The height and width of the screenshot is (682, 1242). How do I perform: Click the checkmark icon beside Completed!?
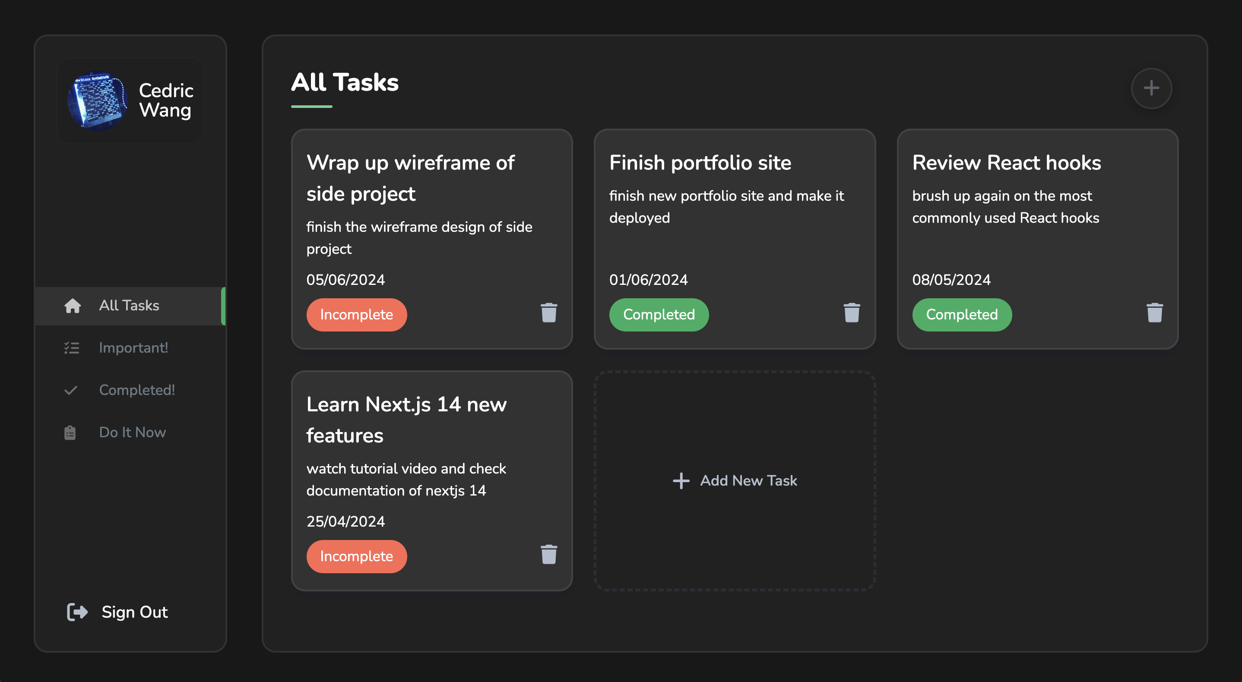[x=71, y=390]
